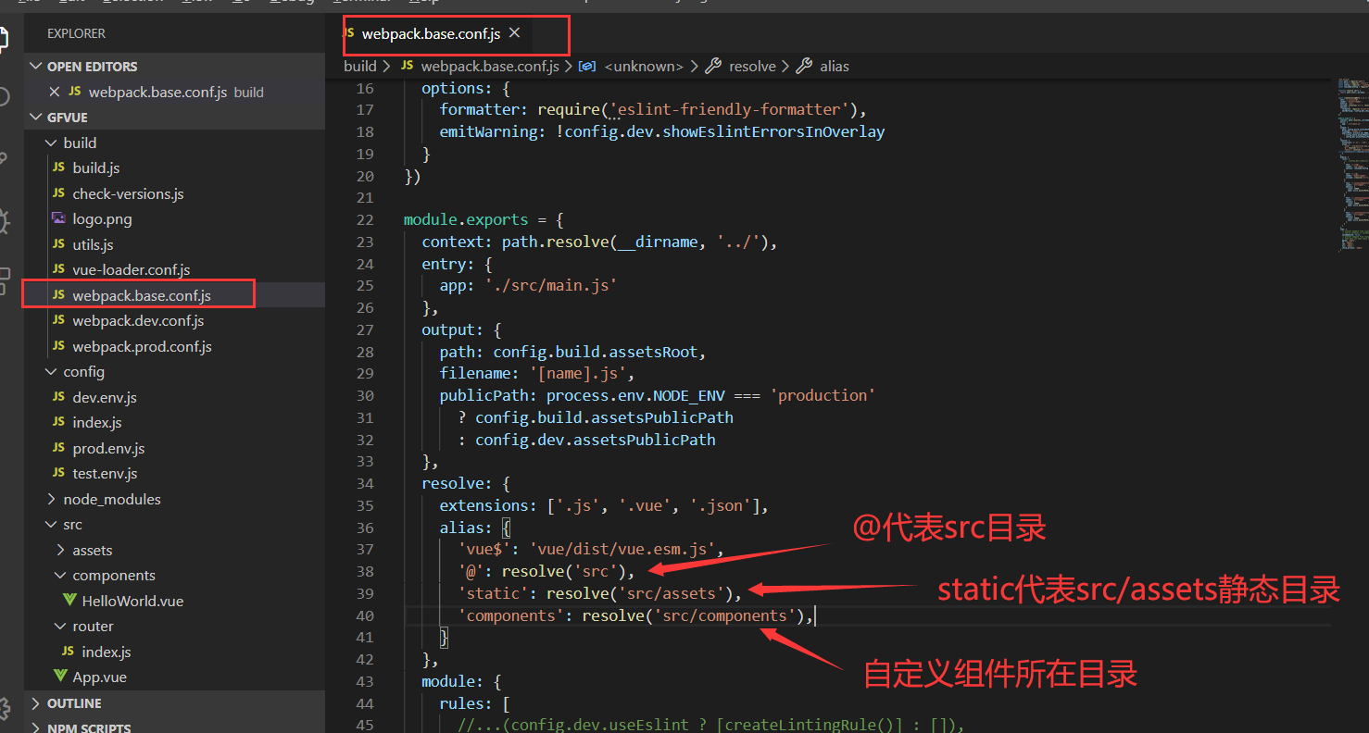The width and height of the screenshot is (1369, 733).
Task: Click the alias breadcrumb segment
Action: (835, 66)
